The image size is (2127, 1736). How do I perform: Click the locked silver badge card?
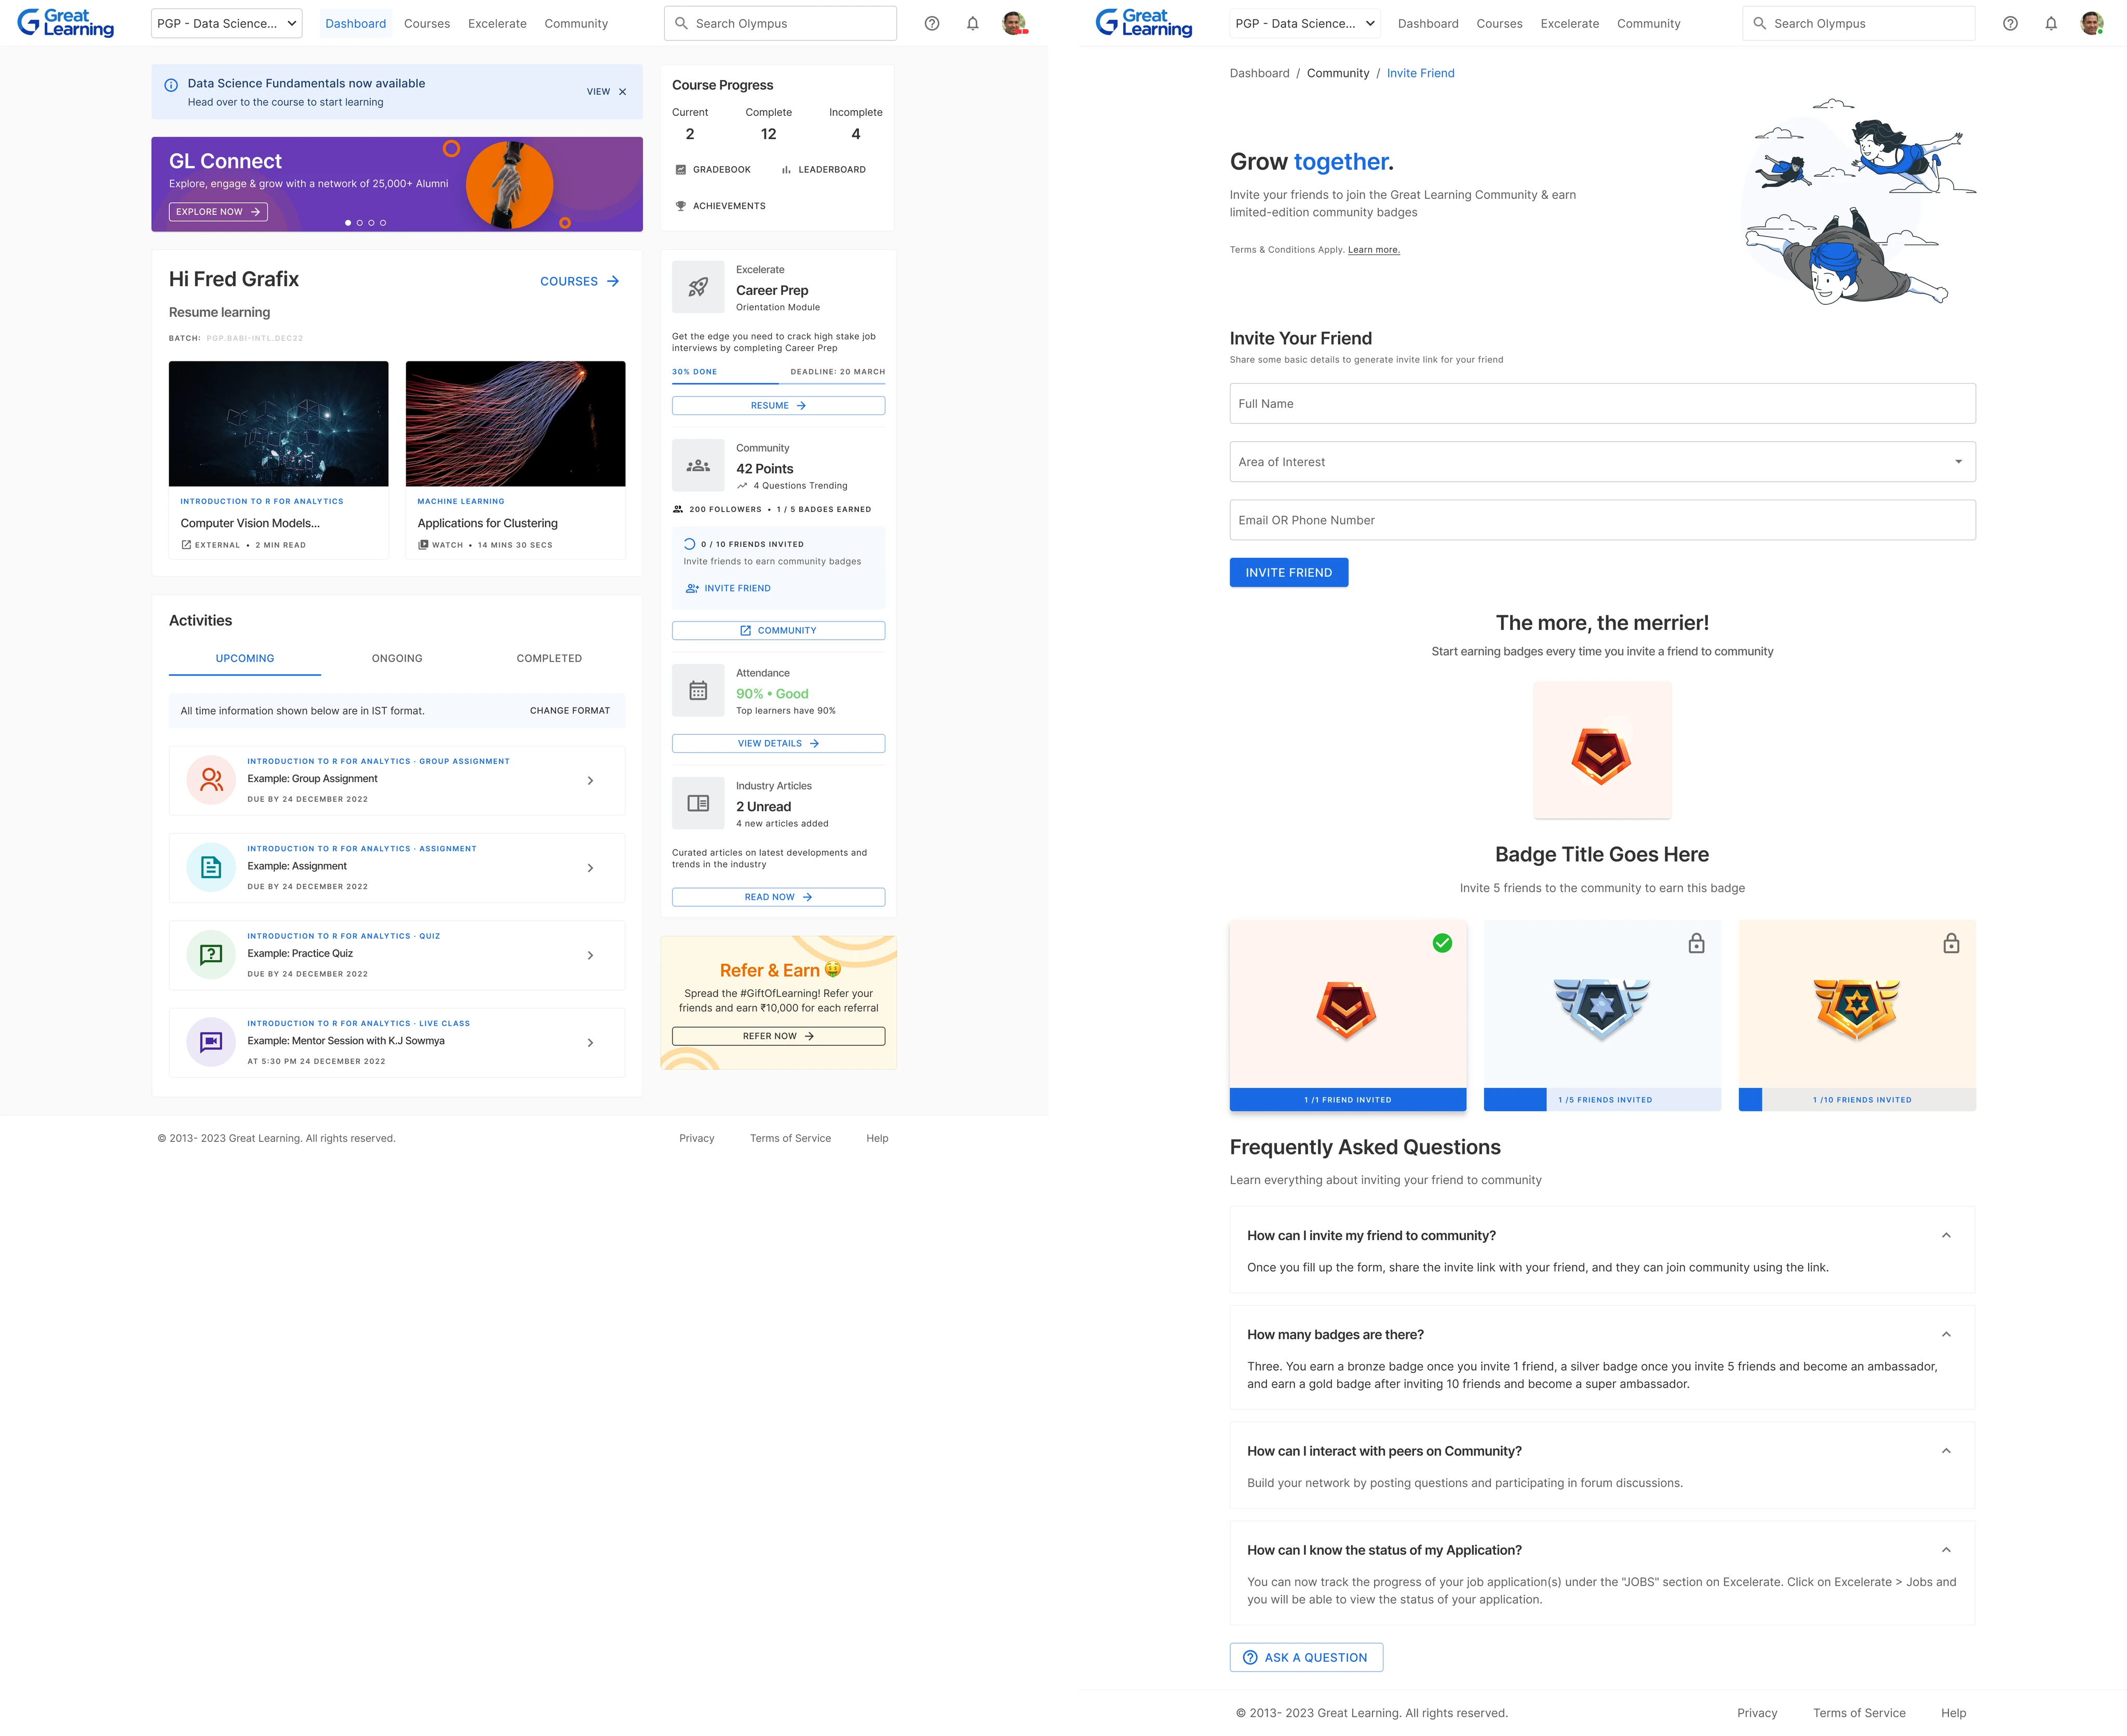(1602, 1005)
